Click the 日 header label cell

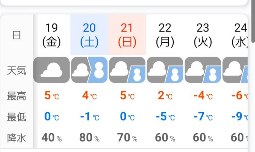click(x=17, y=35)
